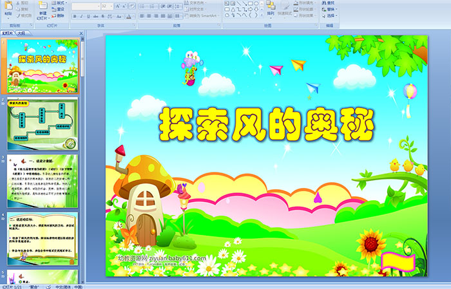Expand the shapes gallery more button
The width and height of the screenshot is (451, 289).
(x=262, y=15)
